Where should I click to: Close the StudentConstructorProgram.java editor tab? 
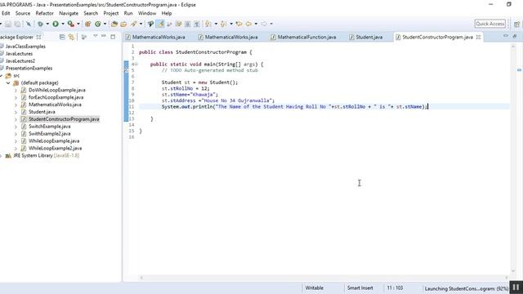click(478, 37)
